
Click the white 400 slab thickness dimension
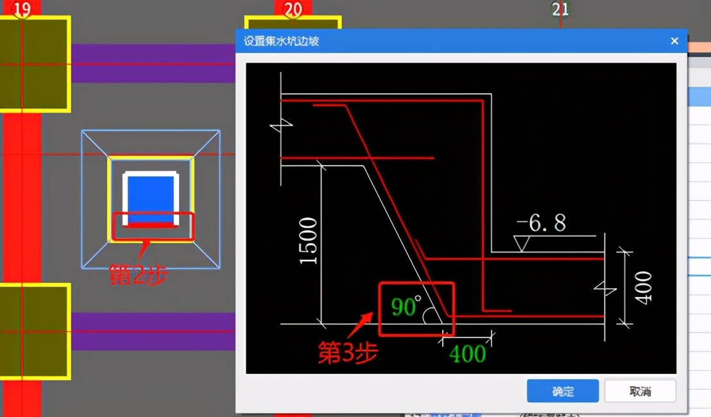tap(644, 287)
